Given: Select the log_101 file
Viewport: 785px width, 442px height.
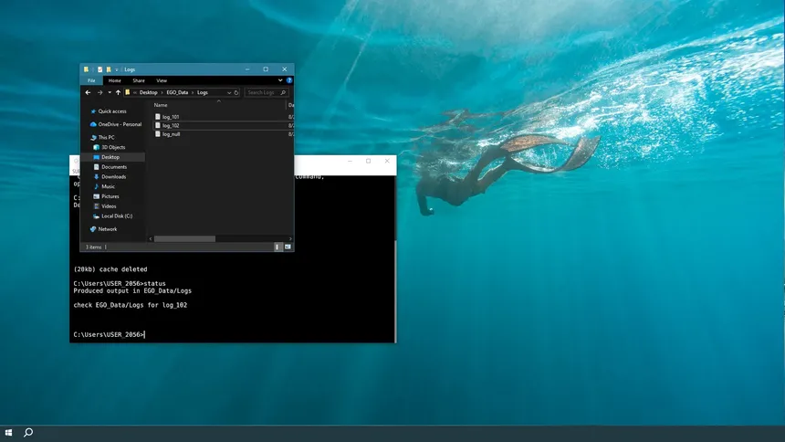Looking at the screenshot, I should point(171,117).
